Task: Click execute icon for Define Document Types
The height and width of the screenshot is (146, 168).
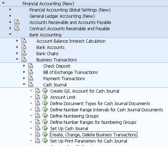Action: coord(45,103)
